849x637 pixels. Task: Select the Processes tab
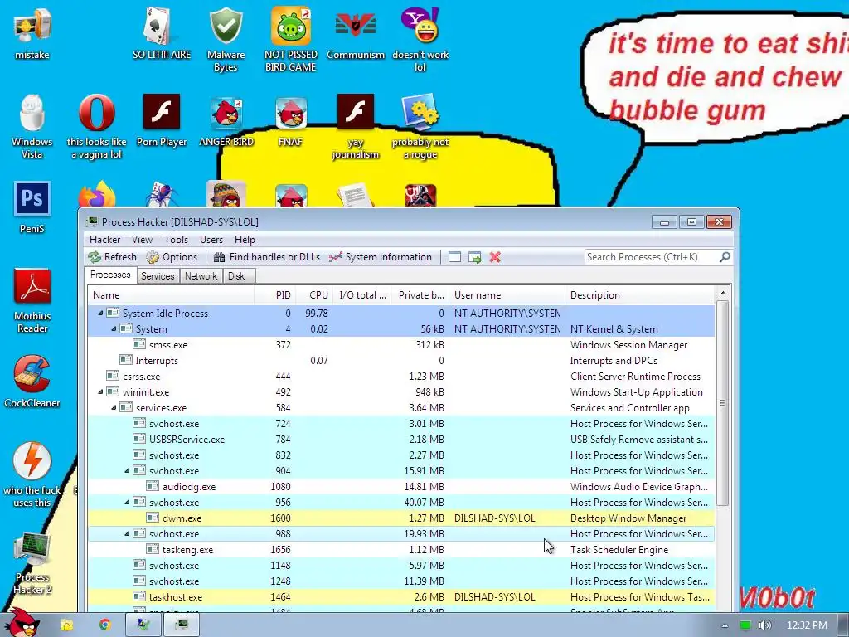point(110,275)
